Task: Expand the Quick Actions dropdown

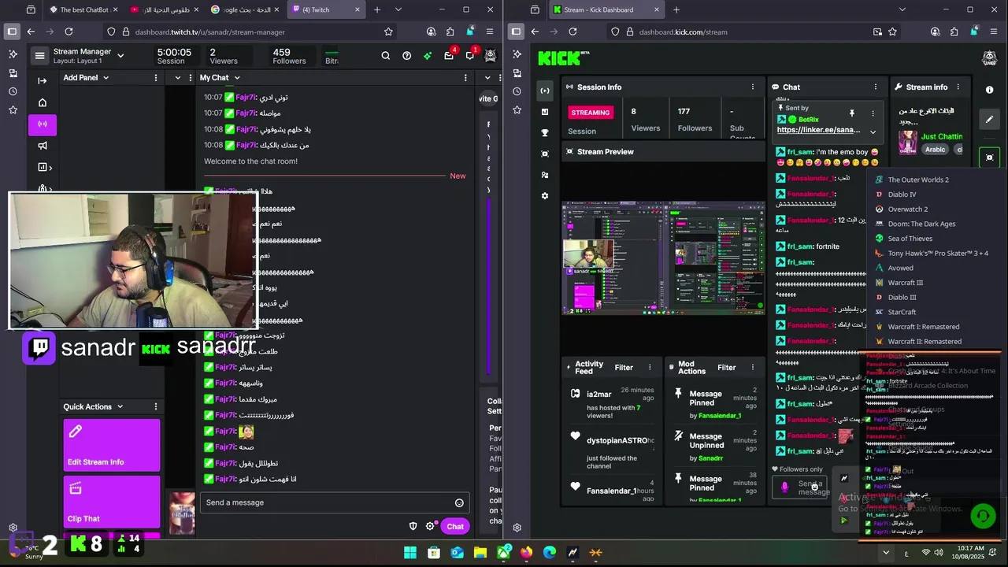Action: coord(120,407)
